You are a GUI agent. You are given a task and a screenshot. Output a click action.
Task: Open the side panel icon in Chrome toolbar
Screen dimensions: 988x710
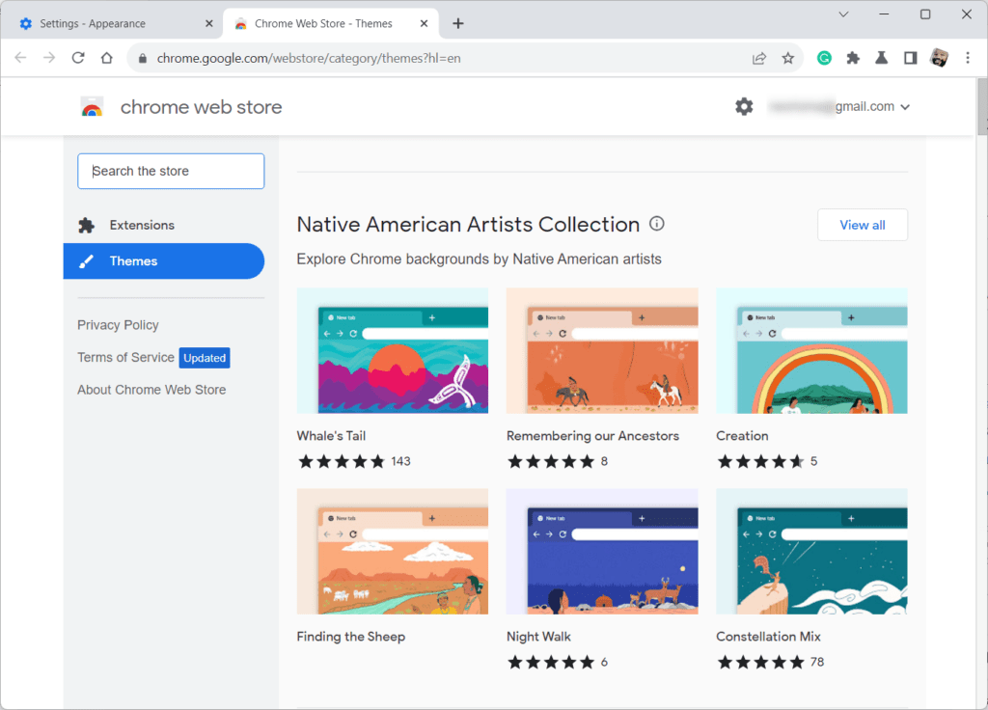tap(909, 58)
